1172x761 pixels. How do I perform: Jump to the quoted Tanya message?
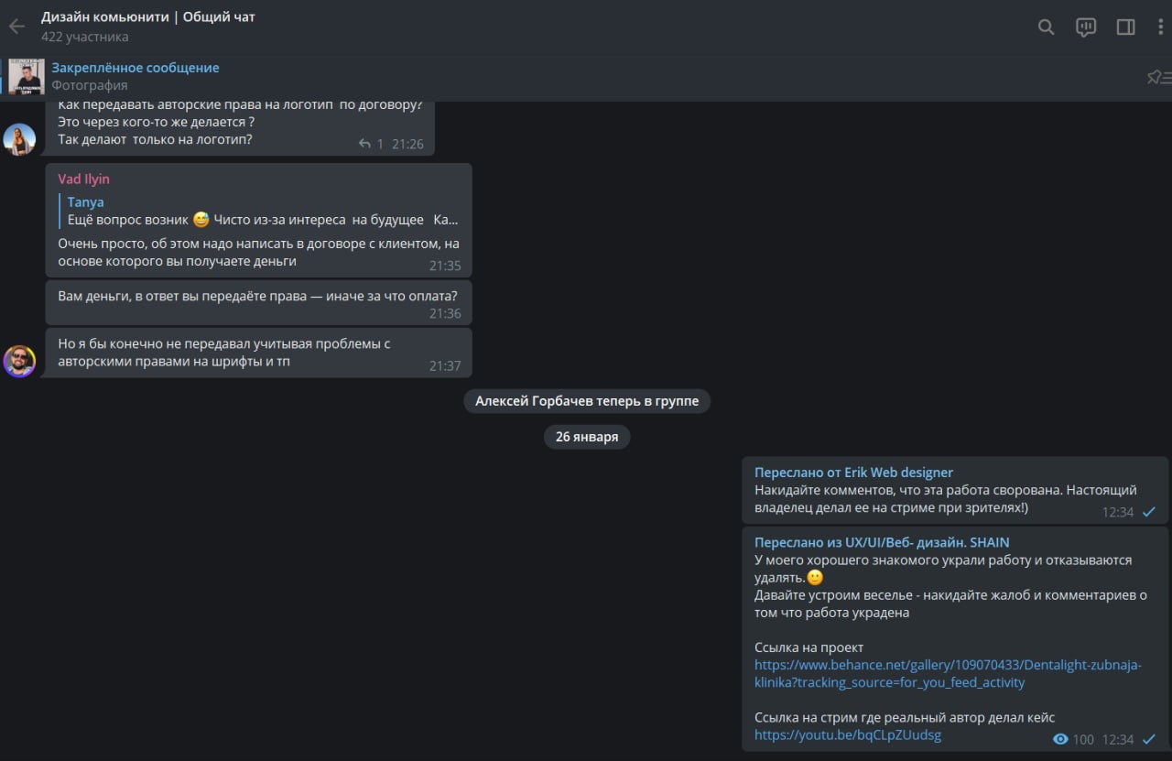point(261,212)
